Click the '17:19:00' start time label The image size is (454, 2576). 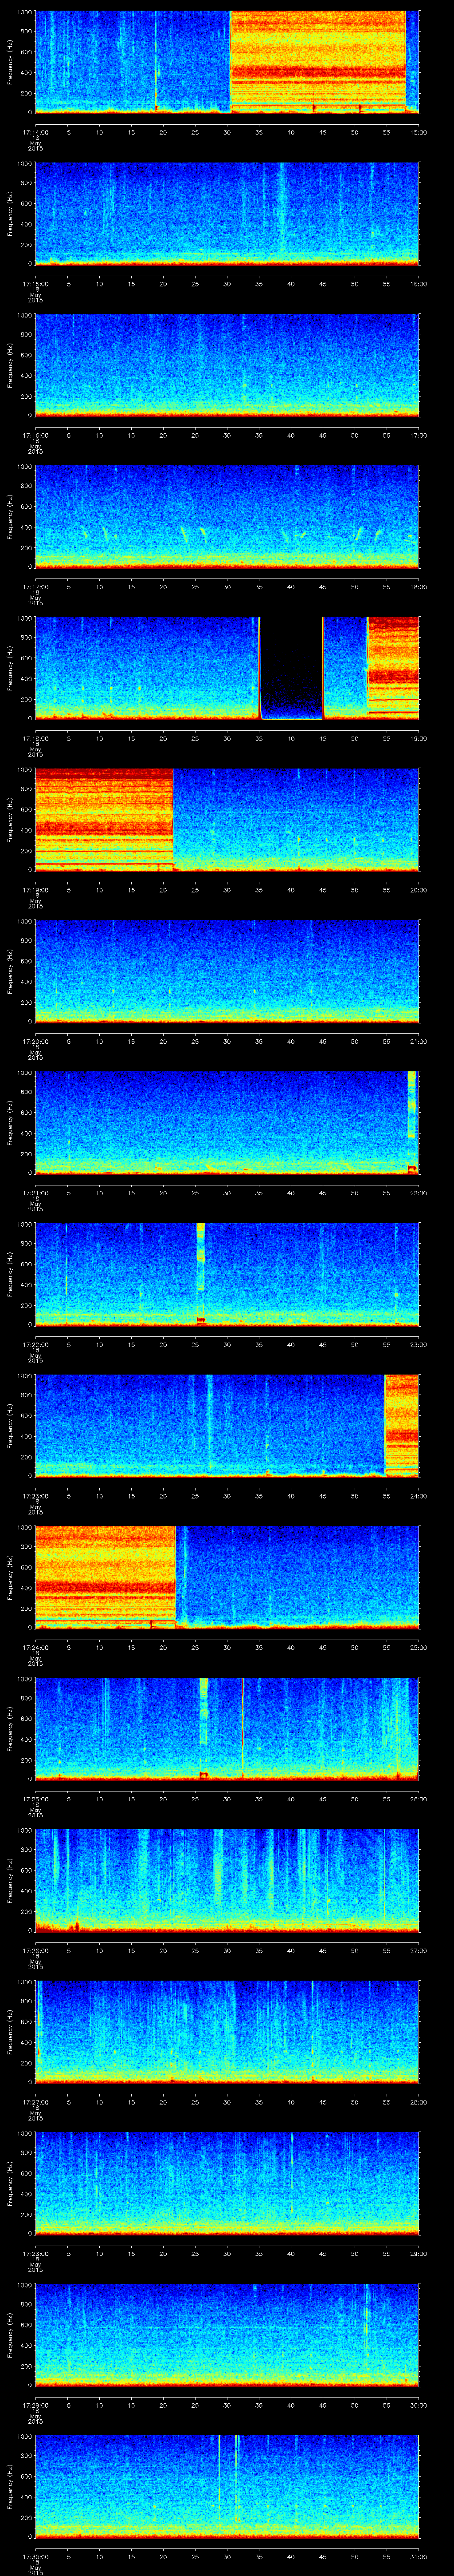point(36,890)
